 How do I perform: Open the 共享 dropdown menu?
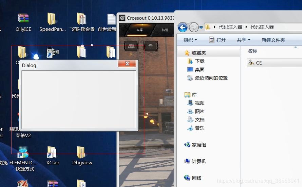(243, 40)
